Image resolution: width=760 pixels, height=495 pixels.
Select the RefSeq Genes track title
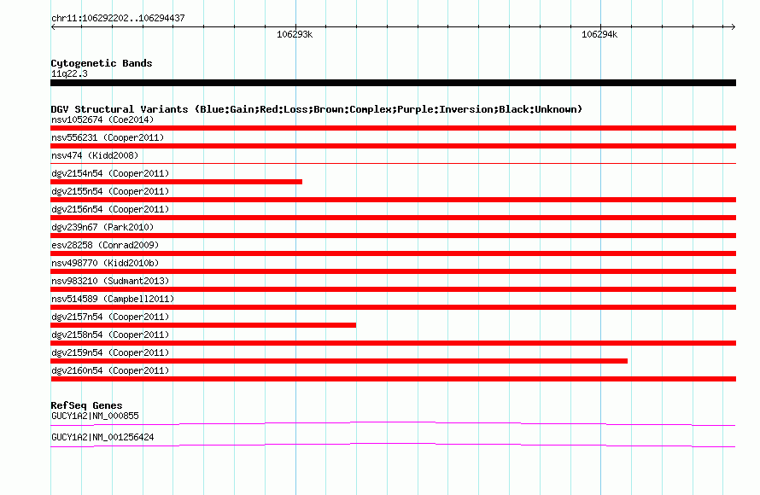(86, 405)
